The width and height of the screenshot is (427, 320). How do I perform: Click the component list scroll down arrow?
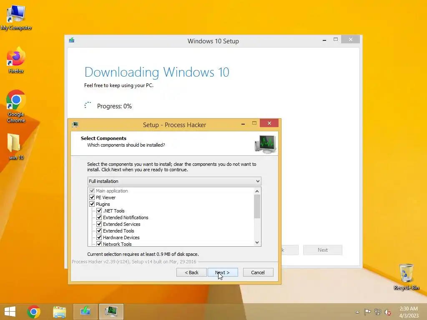tap(257, 242)
